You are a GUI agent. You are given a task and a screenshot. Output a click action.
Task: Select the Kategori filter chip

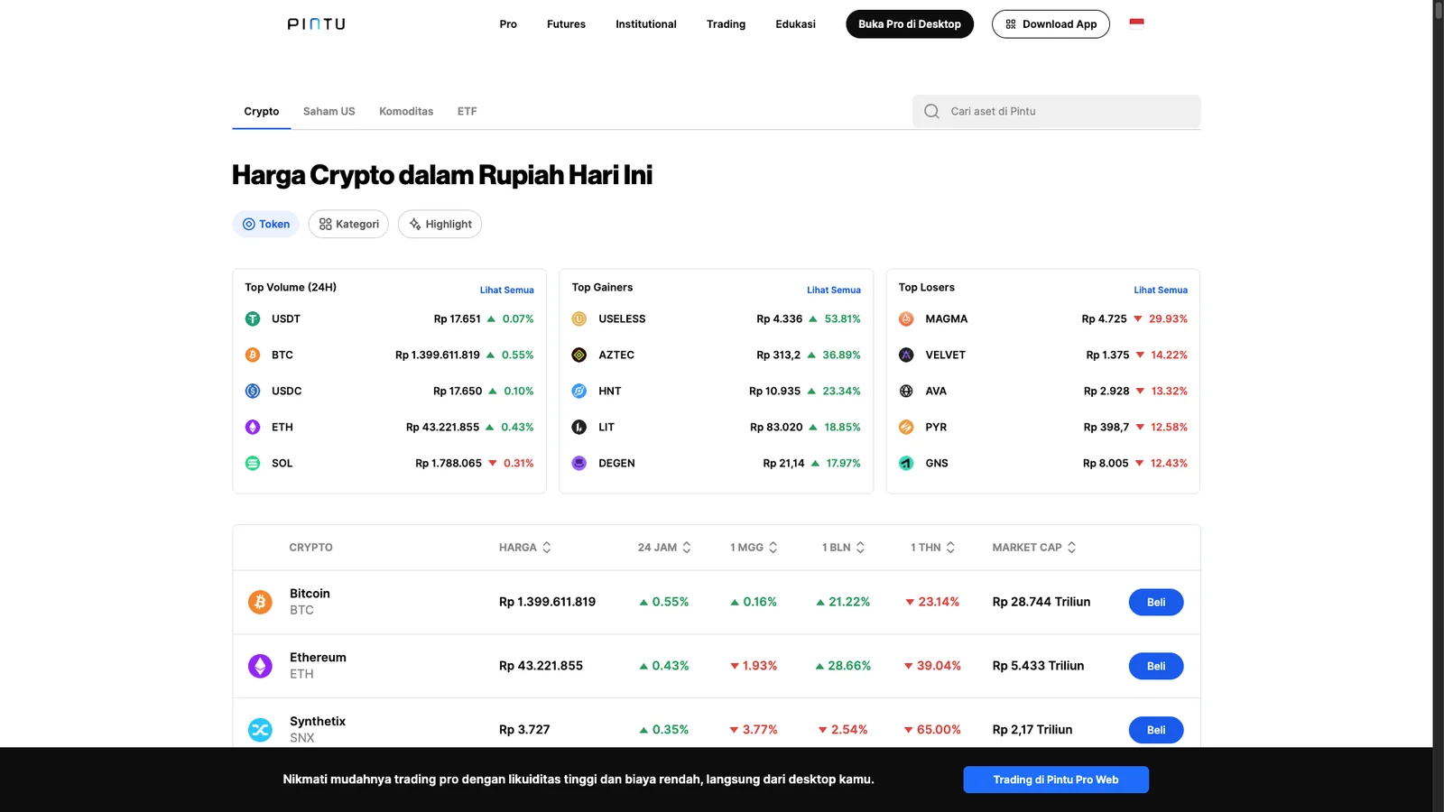click(348, 224)
